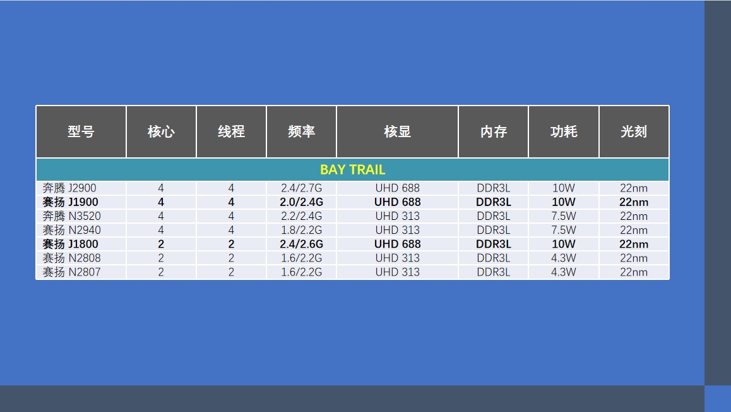
Task: Click the 型号 column header
Action: (x=81, y=131)
